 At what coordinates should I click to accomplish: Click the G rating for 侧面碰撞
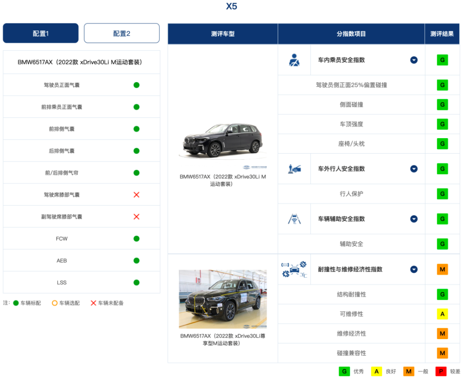coord(442,104)
